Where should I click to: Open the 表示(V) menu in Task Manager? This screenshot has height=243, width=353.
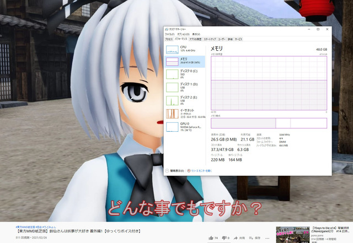click(x=196, y=34)
